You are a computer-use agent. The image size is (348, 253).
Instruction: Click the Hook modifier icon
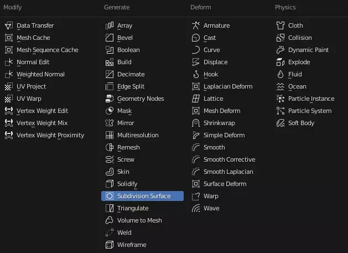click(196, 74)
